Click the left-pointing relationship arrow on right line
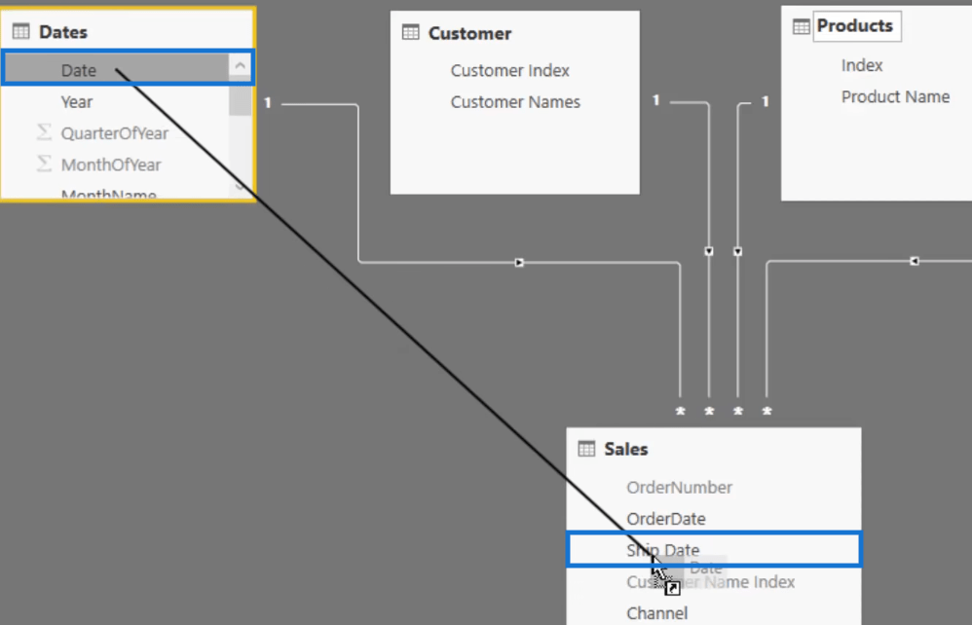The height and width of the screenshot is (625, 972). coord(915,262)
